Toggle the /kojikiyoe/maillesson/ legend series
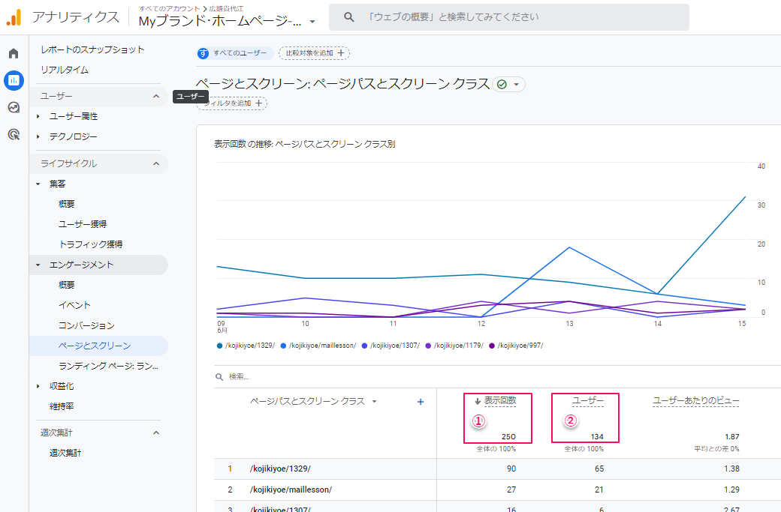Viewport: 781px width, 512px height. pyautogui.click(x=319, y=346)
